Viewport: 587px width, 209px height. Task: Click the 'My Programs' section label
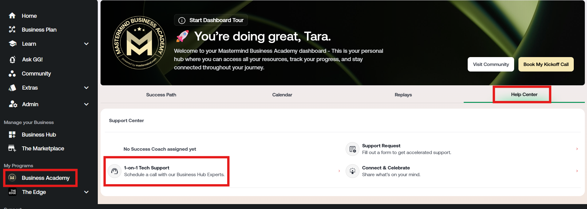[18, 165]
